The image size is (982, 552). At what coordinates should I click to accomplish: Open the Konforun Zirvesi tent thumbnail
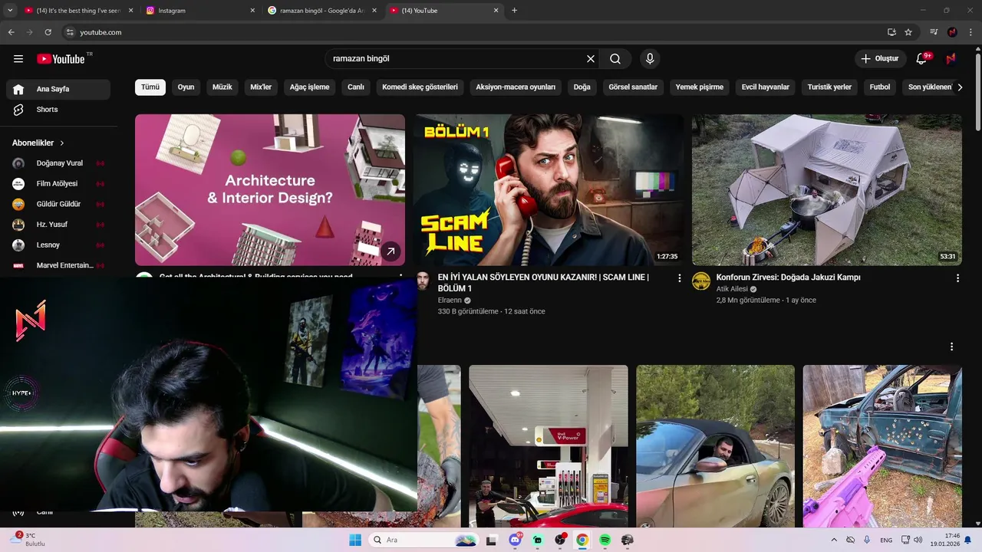827,189
